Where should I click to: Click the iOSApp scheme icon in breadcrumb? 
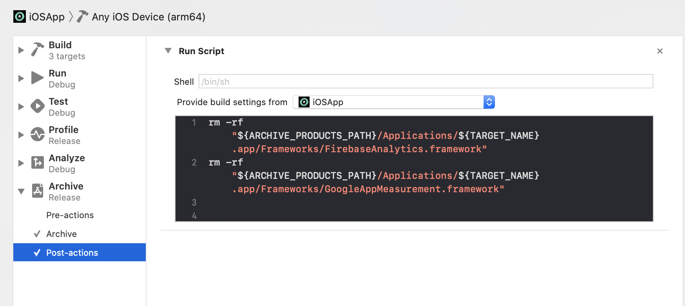[20, 16]
